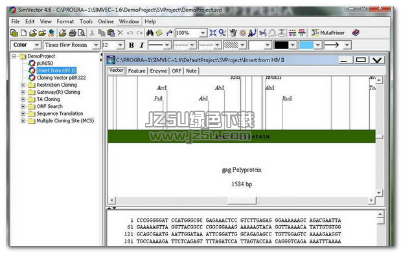401x253 pixels.
Task: Toggle Italic formatting
Action: (x=142, y=45)
